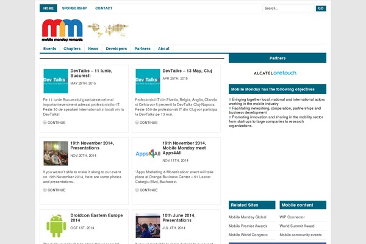Open Mobile community events link
The image size is (366, 244).
point(301,235)
